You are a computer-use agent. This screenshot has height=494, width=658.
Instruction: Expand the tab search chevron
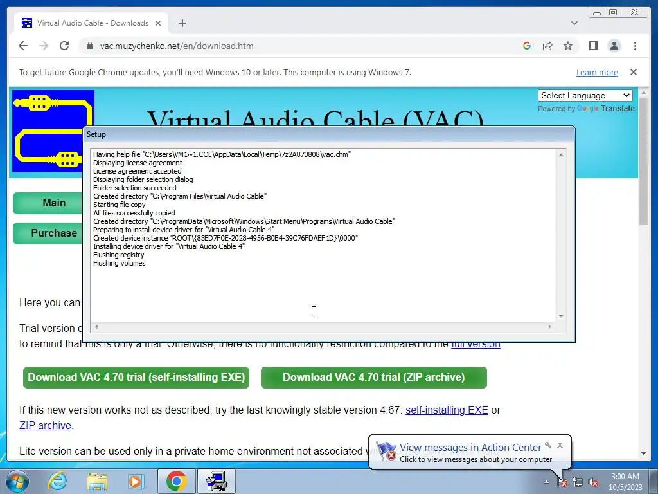[574, 23]
